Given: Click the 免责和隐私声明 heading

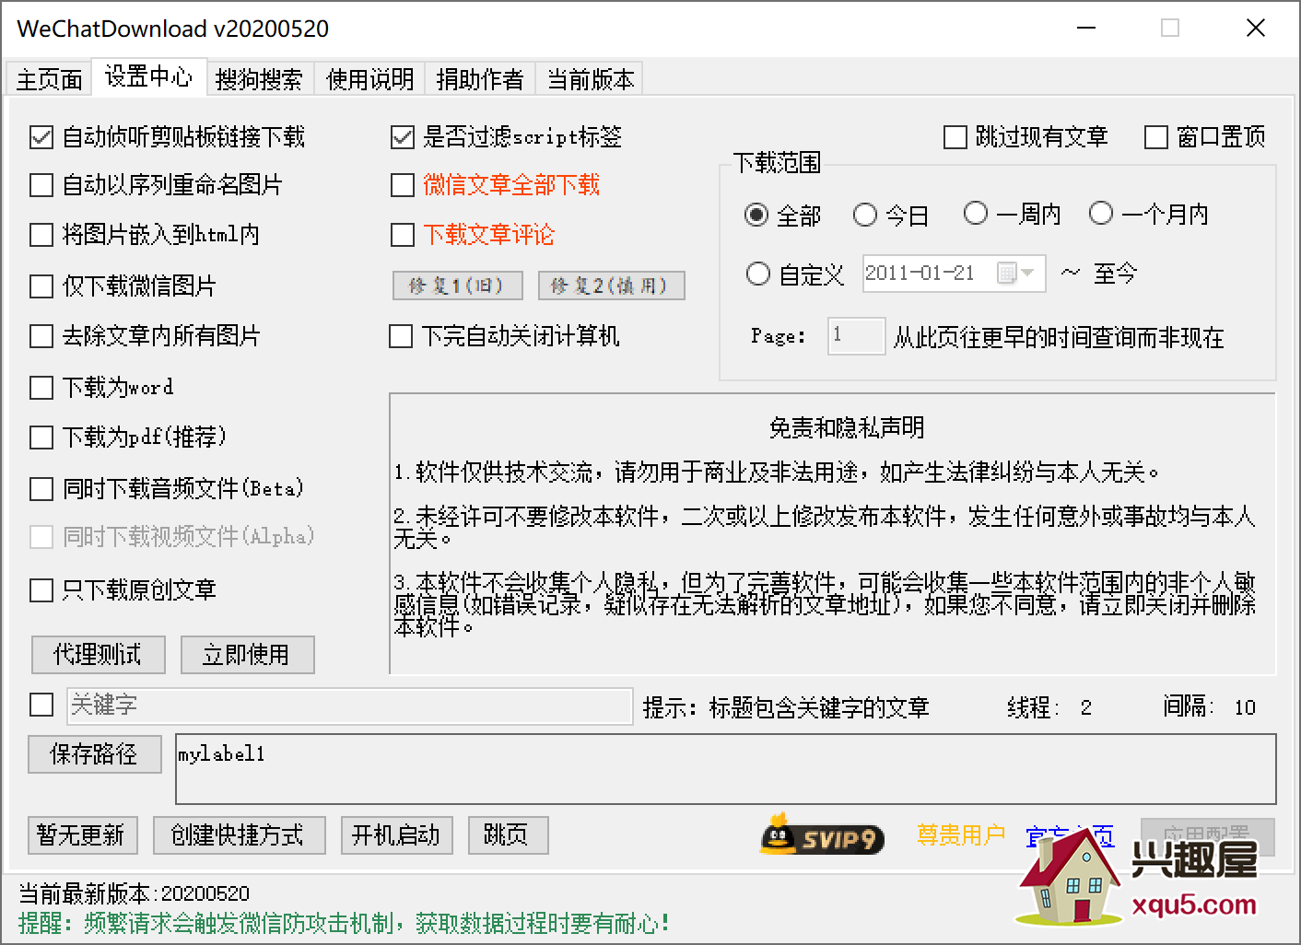Looking at the screenshot, I should coord(847,427).
